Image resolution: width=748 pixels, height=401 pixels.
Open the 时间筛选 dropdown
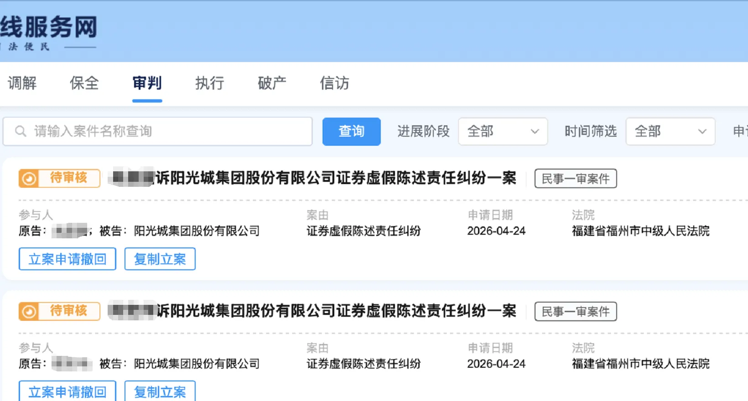pyautogui.click(x=670, y=131)
